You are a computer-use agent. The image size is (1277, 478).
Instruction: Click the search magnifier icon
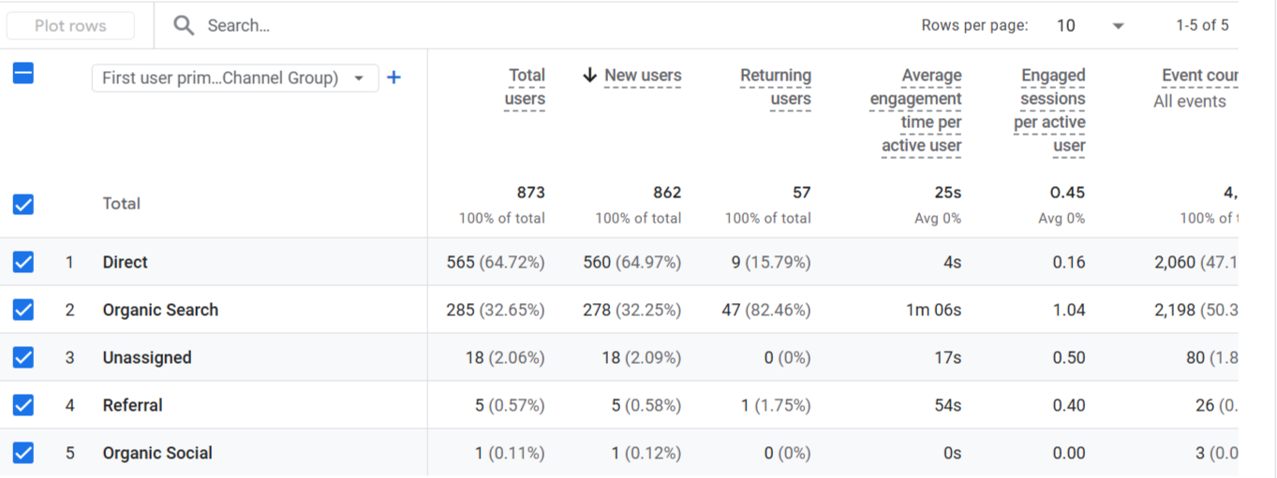(x=184, y=25)
